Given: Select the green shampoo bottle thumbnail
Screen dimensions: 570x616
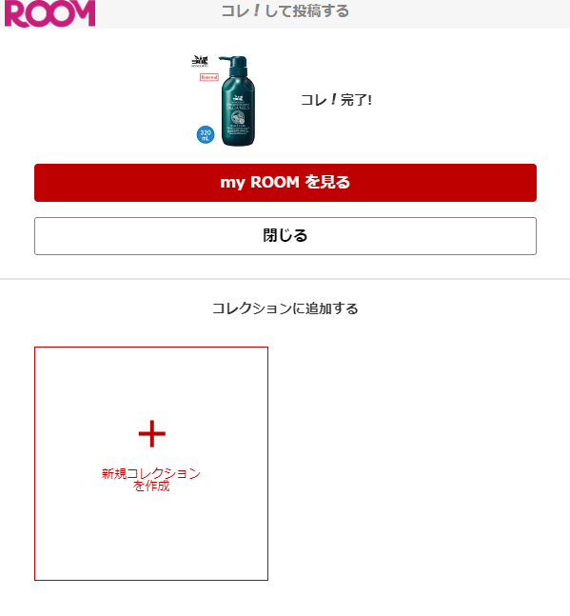Looking at the screenshot, I should [224, 101].
